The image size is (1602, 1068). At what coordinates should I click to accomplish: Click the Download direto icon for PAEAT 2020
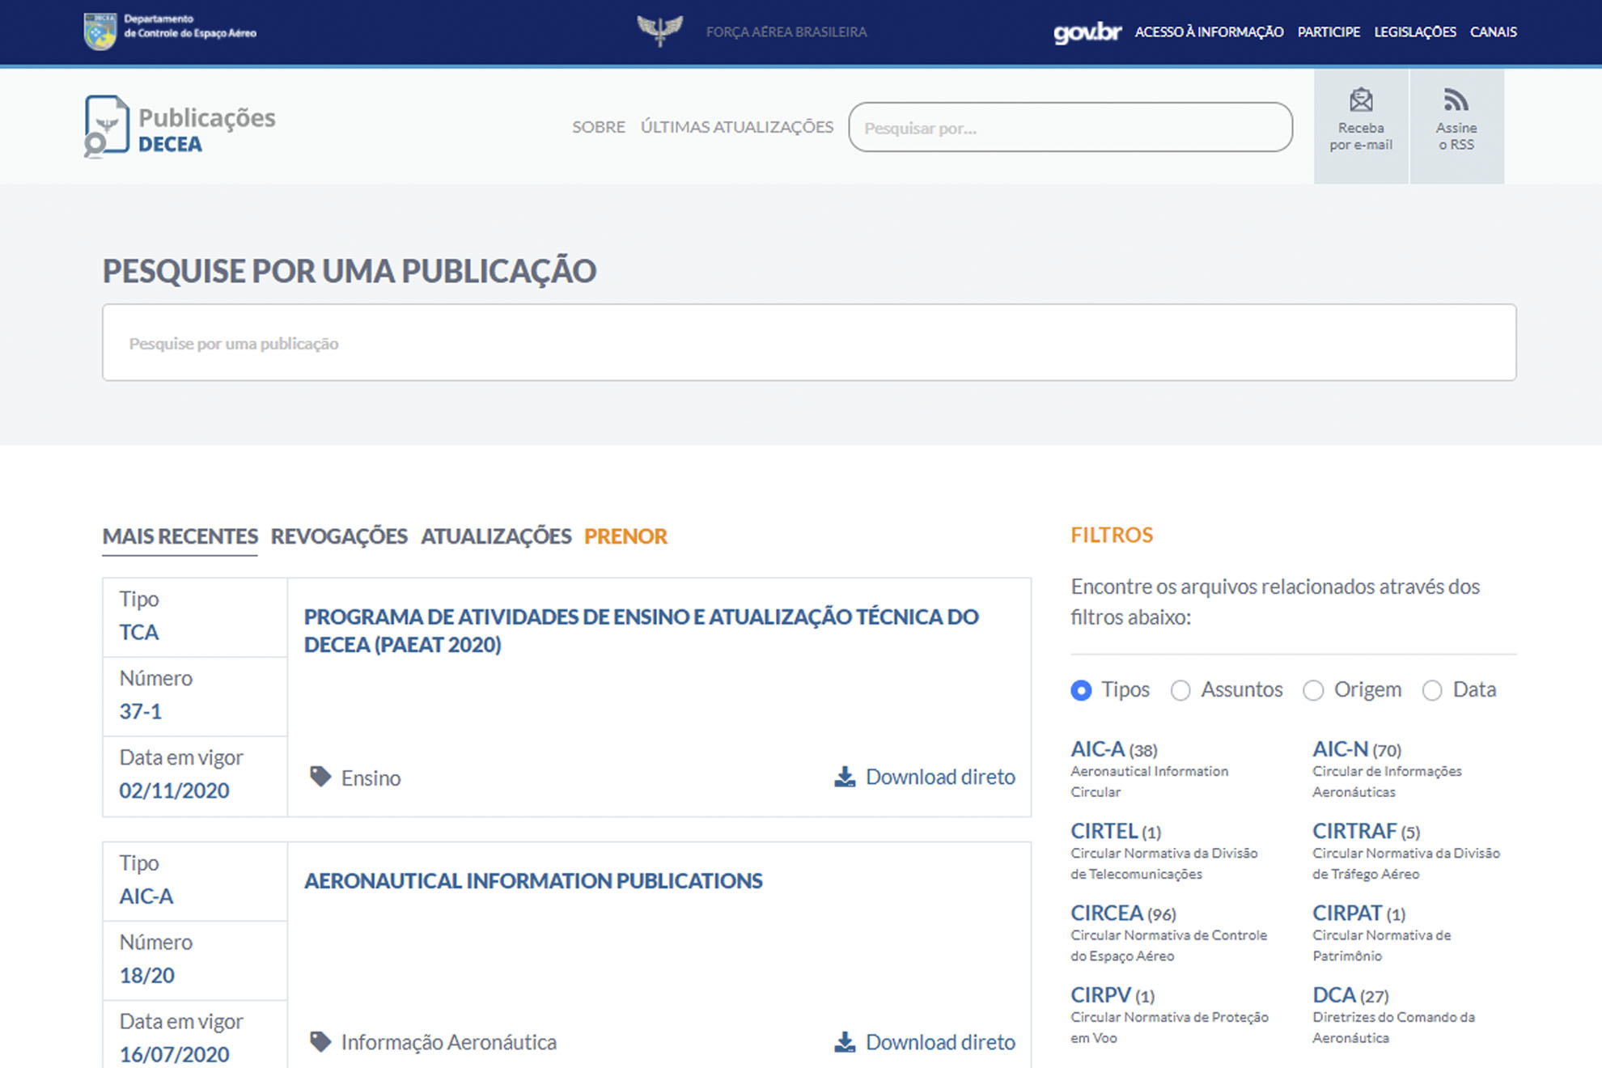pyautogui.click(x=844, y=777)
